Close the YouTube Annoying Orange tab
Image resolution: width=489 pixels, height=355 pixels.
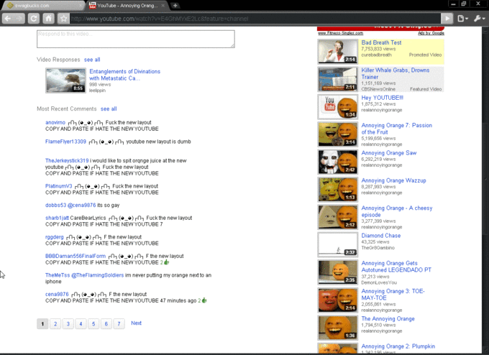pos(163,5)
